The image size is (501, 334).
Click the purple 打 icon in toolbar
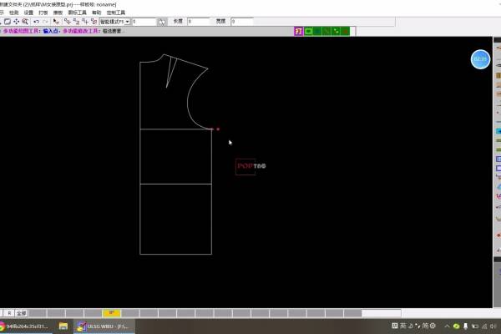[298, 31]
